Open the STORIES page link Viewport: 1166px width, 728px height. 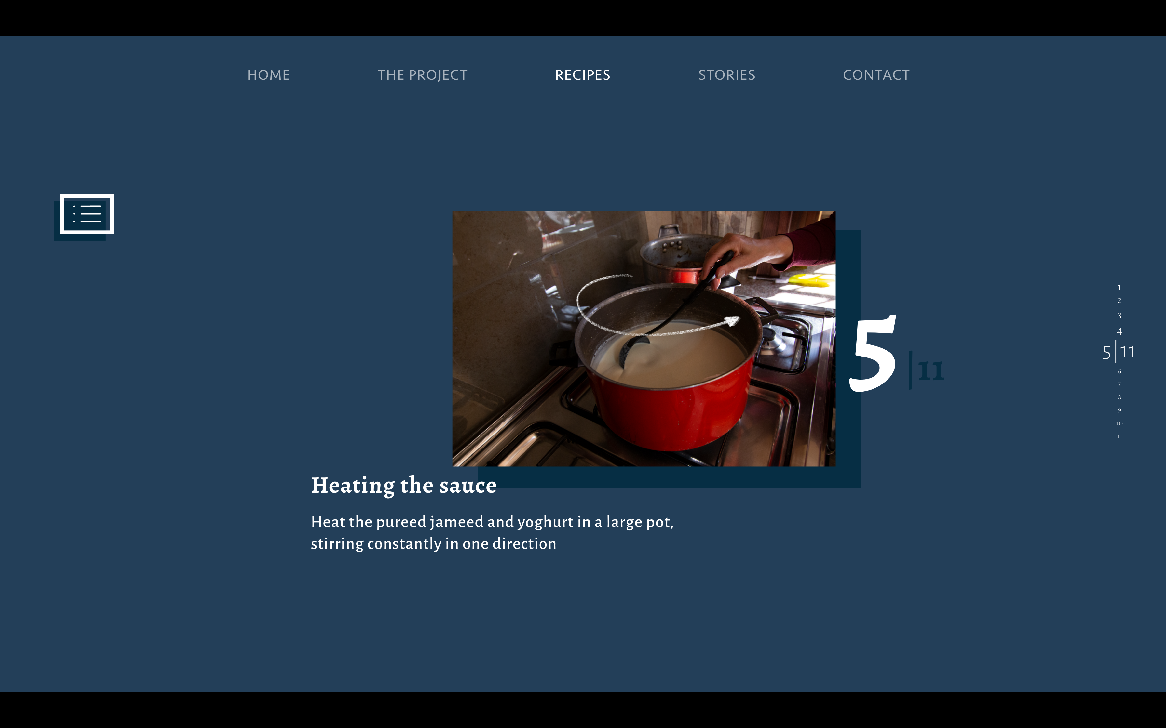click(x=726, y=75)
